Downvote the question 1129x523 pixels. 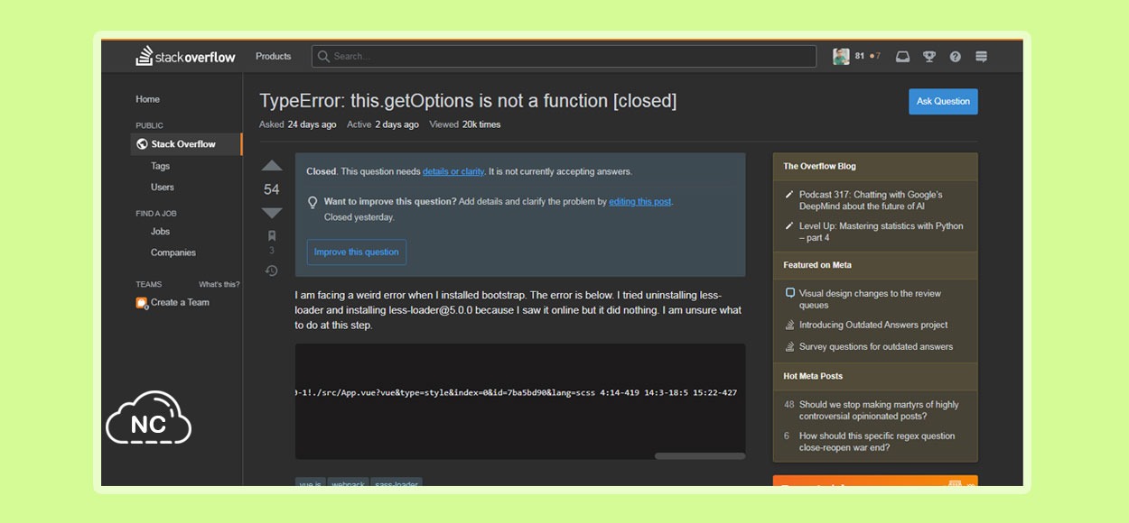(272, 213)
